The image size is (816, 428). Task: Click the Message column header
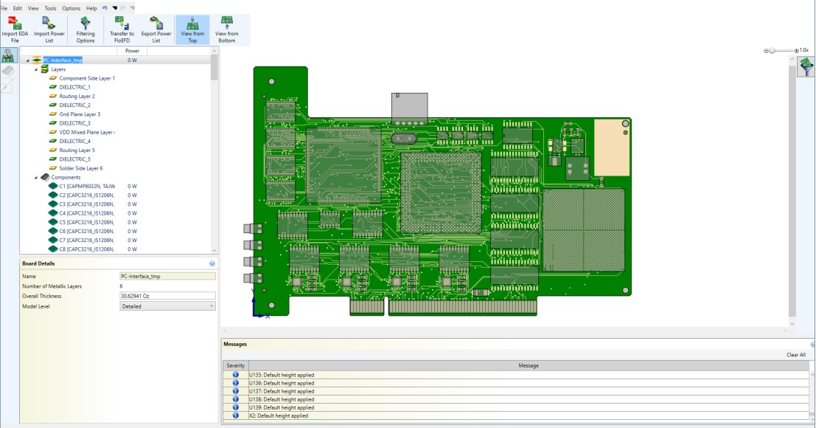[x=529, y=365]
